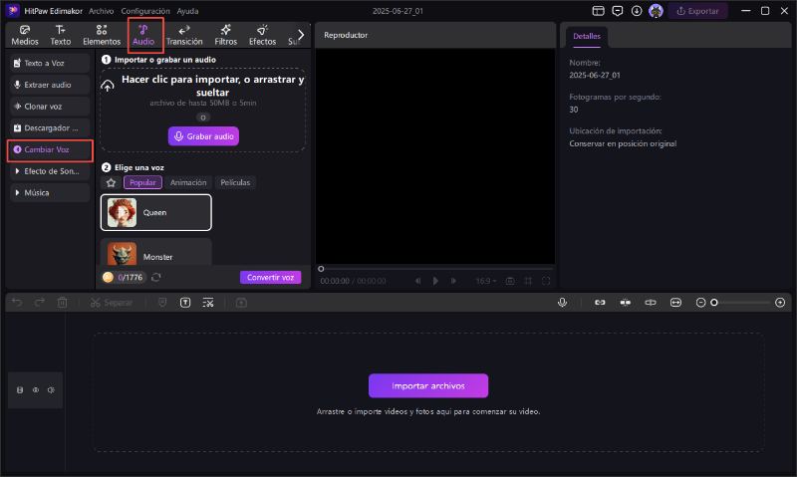This screenshot has width=797, height=477.
Task: Click the player snapshot icon
Action: pyautogui.click(x=510, y=281)
